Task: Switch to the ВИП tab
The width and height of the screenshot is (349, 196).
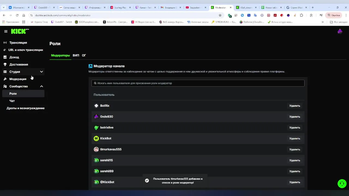Action: click(x=76, y=55)
